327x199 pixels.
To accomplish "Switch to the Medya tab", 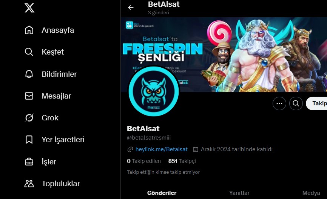I will tap(311, 193).
